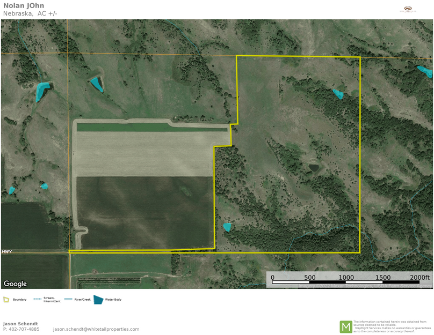Click the 1000 mark on the scale bar
The image size is (434, 335).
(346, 278)
